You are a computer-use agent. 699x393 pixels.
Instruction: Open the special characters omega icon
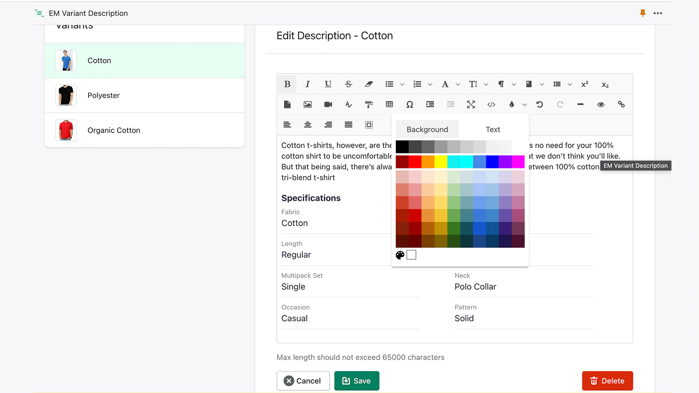409,104
